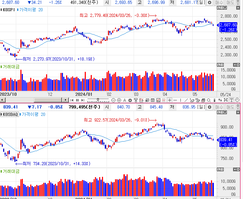Screen dimensions: 243x199
Task: Click the KOSDAQ current price tag 839.41
Action: point(228,142)
